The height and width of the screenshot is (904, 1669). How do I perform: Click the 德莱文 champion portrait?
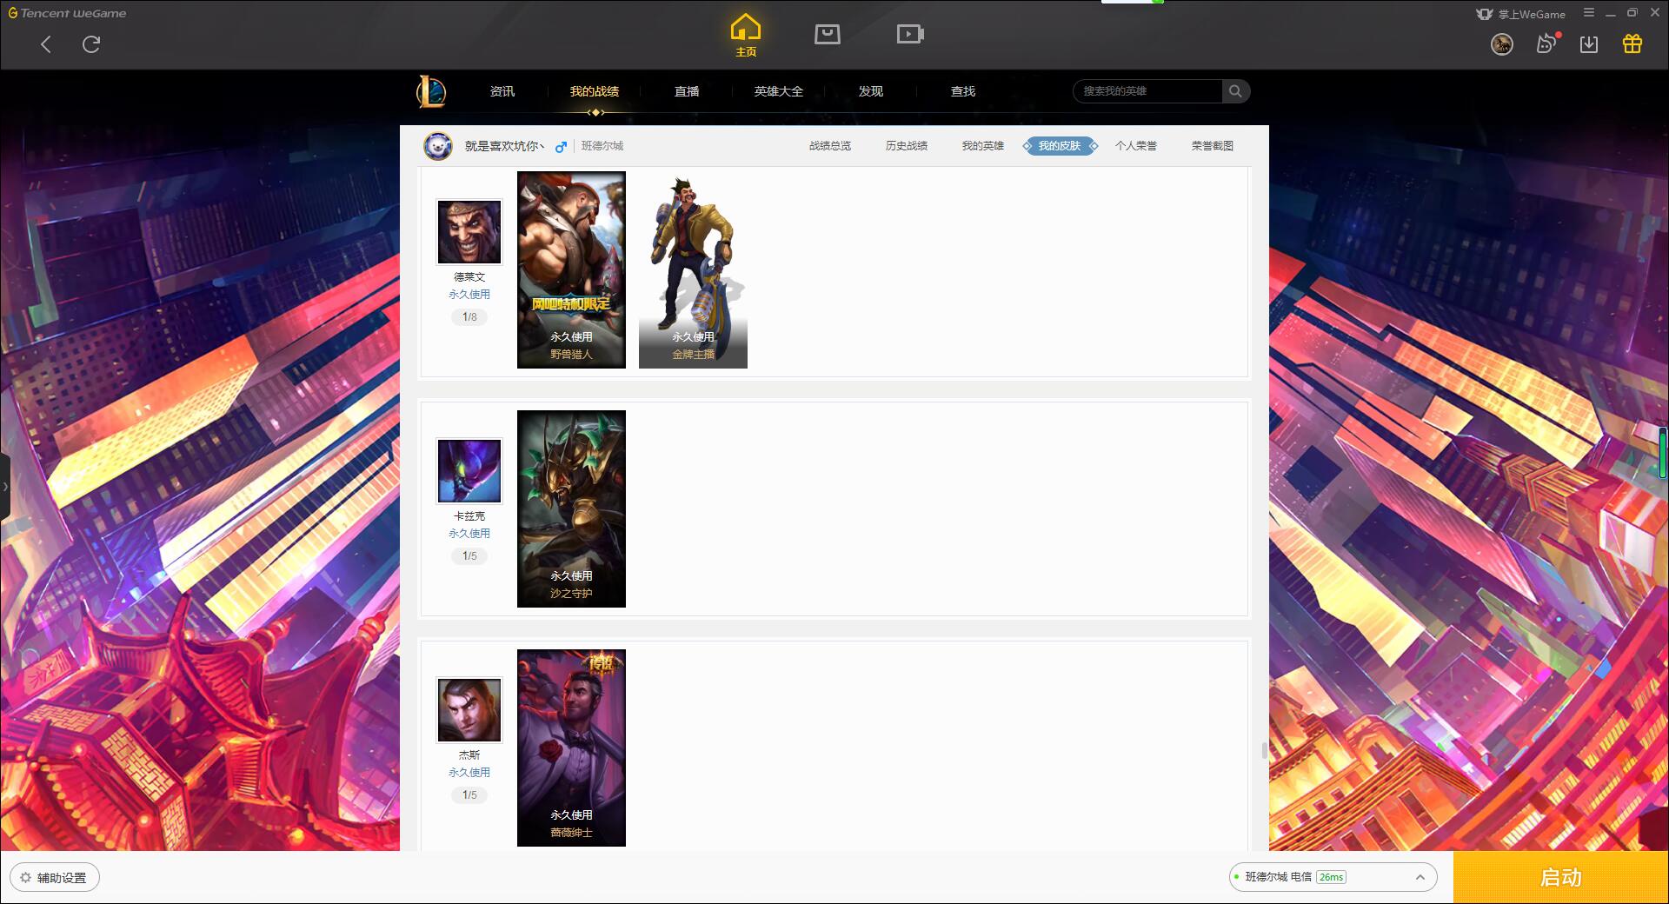pos(469,232)
